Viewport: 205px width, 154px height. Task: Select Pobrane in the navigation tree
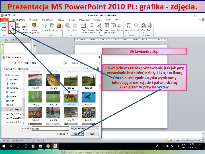click(x=11, y=96)
